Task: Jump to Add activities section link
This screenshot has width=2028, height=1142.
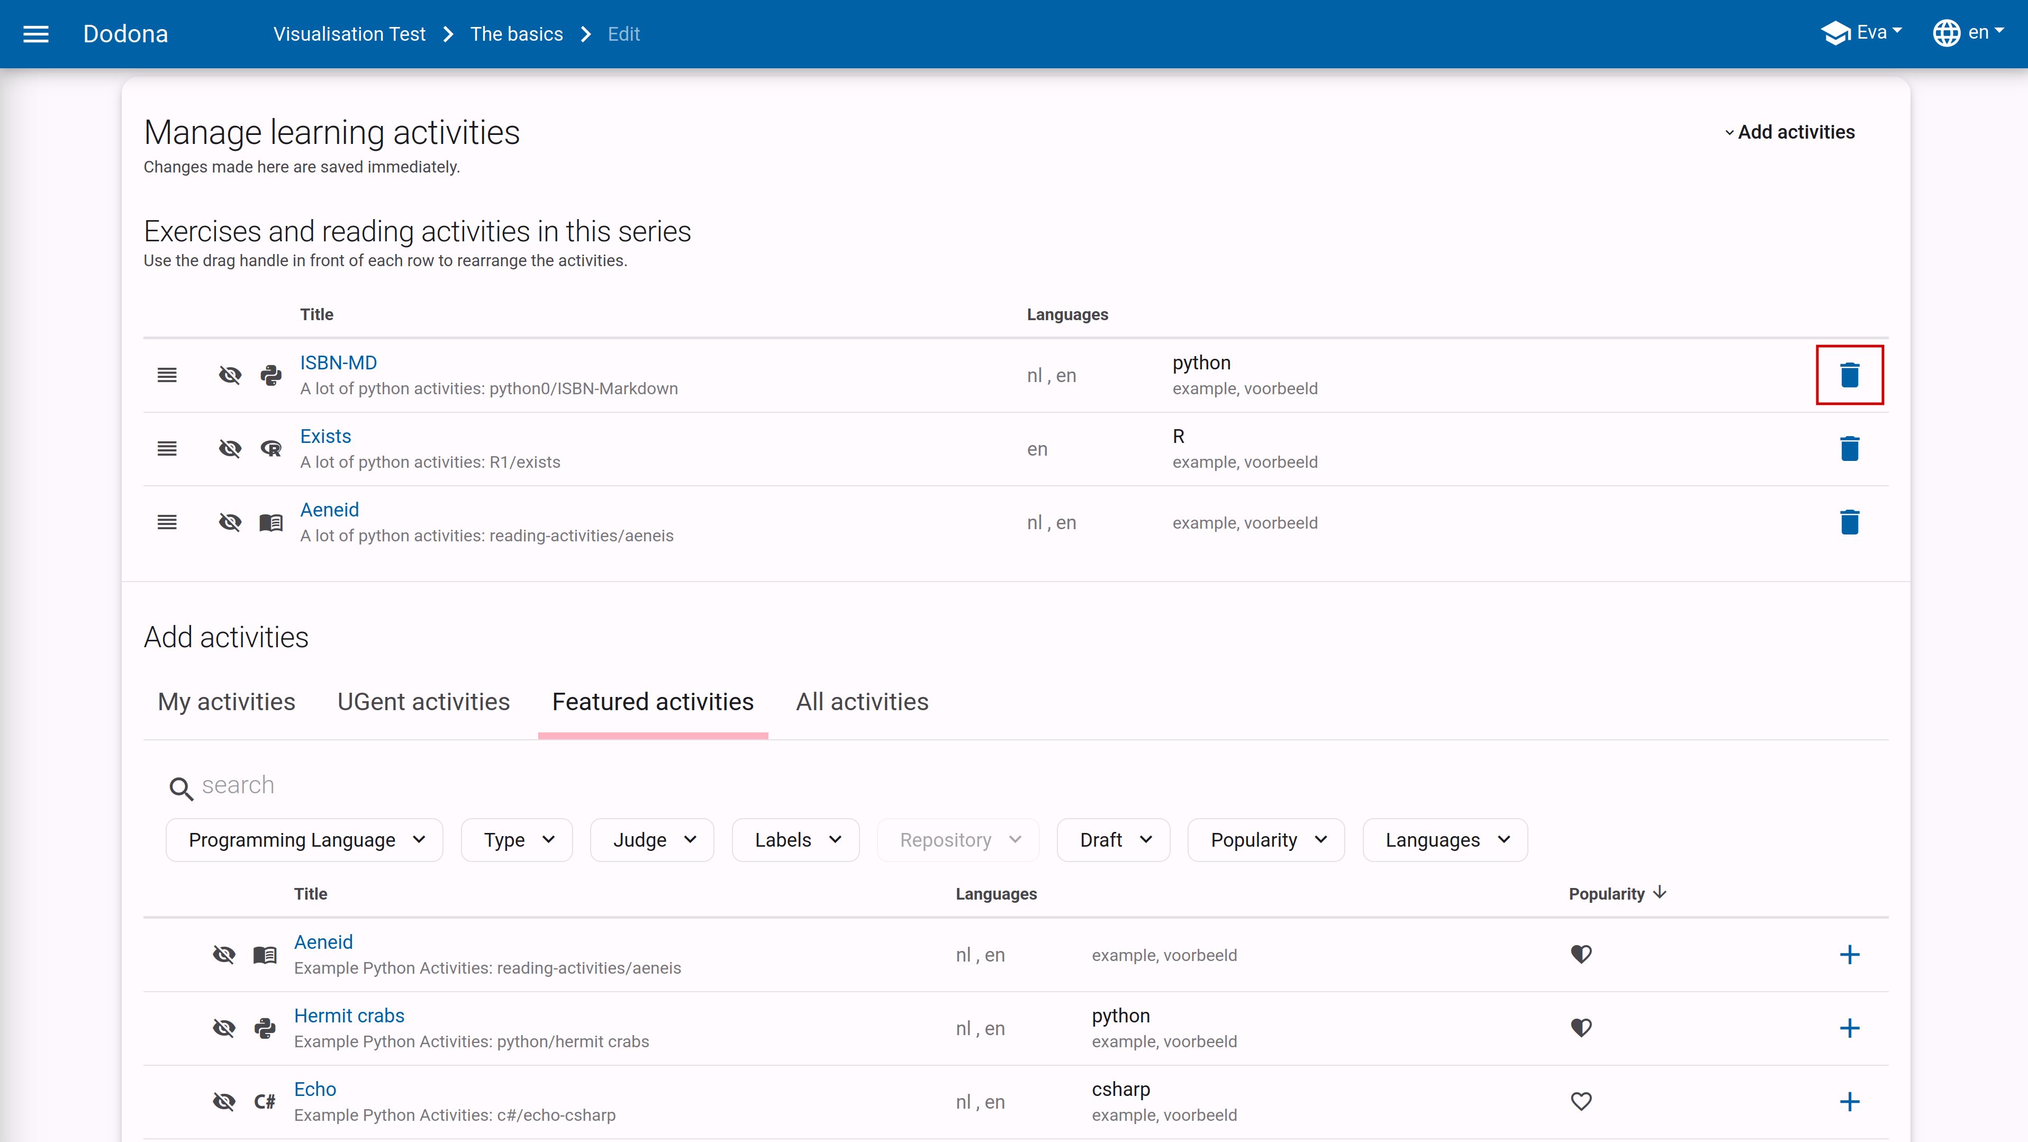Action: pos(1789,132)
